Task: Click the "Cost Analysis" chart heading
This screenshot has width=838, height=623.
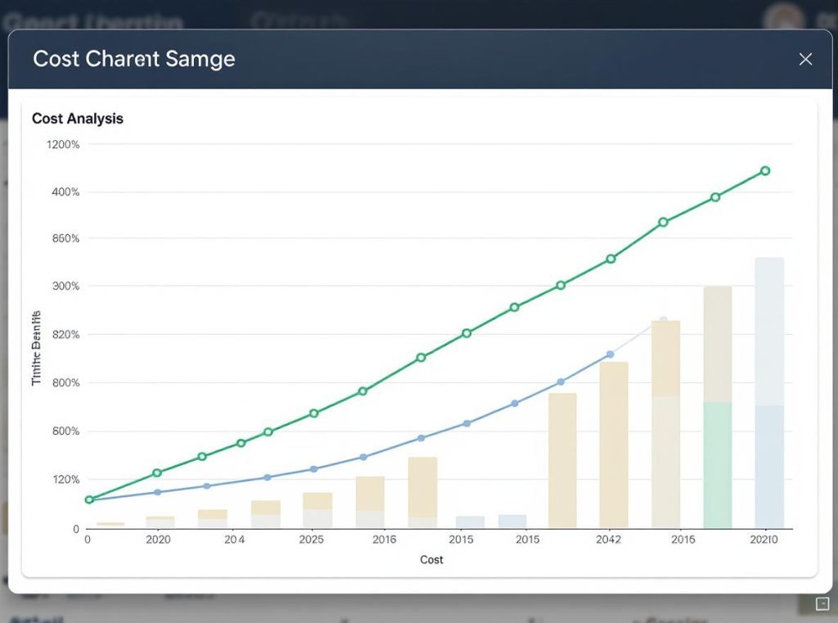Action: (x=78, y=119)
